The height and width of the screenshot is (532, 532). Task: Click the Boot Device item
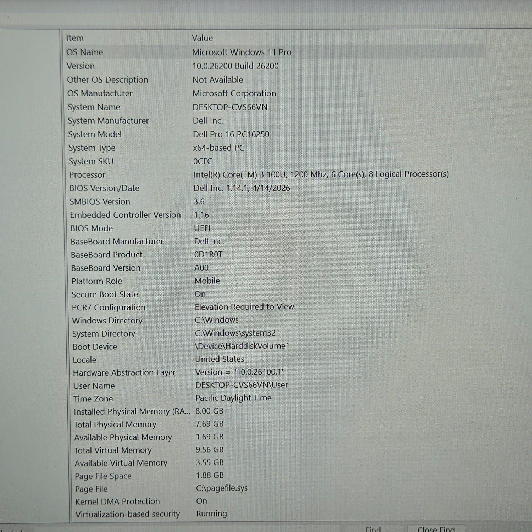(95, 347)
